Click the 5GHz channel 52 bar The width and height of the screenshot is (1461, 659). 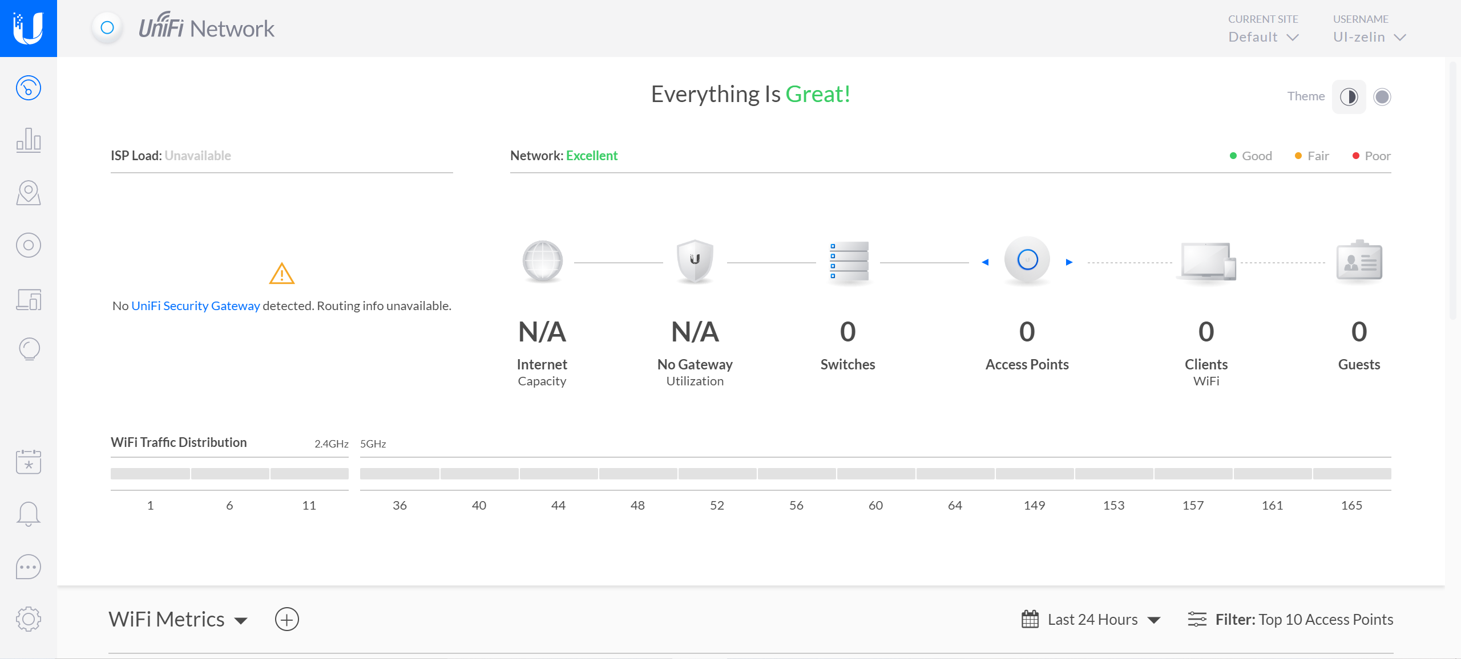(717, 474)
